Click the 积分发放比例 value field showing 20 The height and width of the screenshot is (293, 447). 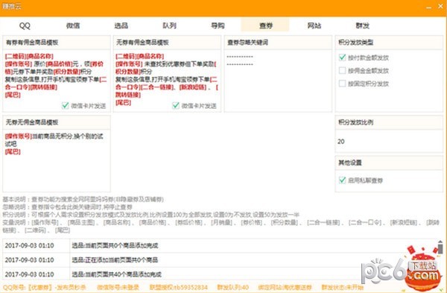coord(389,142)
